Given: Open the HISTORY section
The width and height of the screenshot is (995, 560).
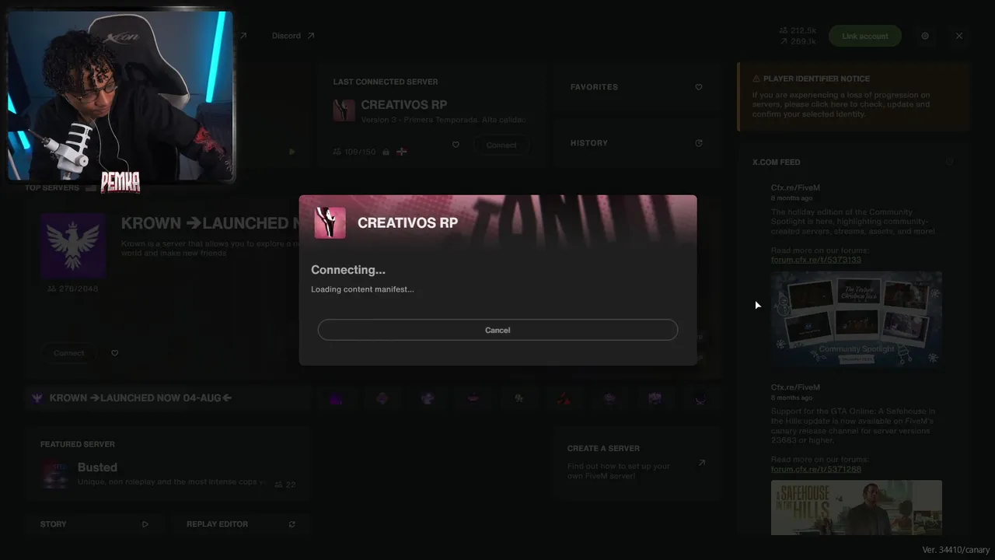Looking at the screenshot, I should [636, 143].
